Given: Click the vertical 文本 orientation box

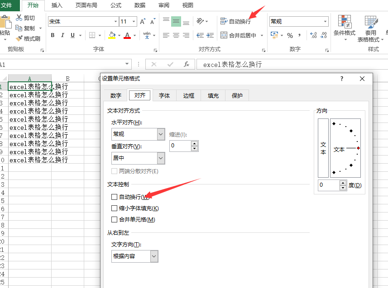Looking at the screenshot, I should point(323,148).
